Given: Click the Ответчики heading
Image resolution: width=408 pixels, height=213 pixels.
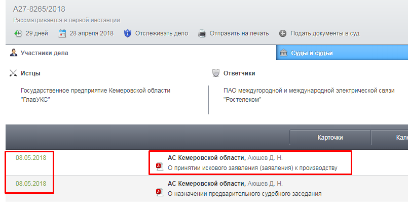Looking at the screenshot, I should 239,73.
